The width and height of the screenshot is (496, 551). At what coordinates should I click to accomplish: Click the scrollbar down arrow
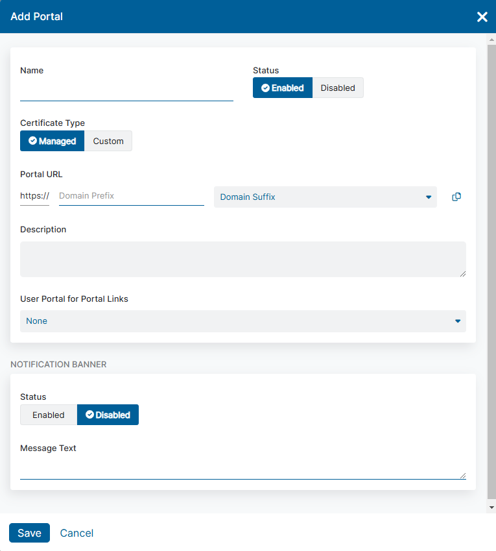491,507
